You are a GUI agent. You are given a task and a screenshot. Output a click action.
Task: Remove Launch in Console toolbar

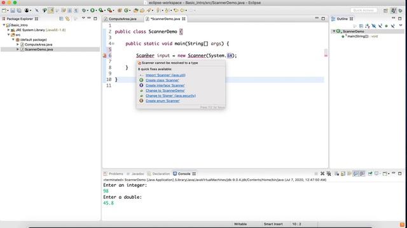tap(322, 174)
